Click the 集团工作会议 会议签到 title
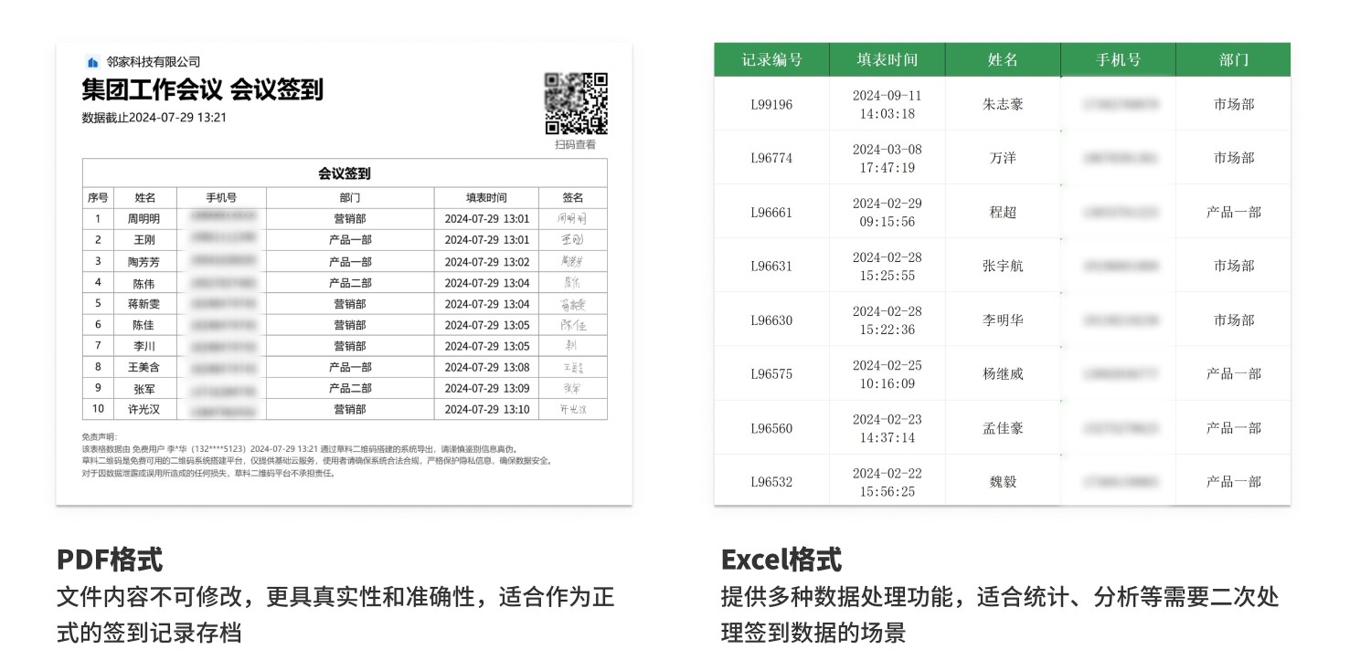Viewport: 1371px width, 660px height. coord(202,89)
